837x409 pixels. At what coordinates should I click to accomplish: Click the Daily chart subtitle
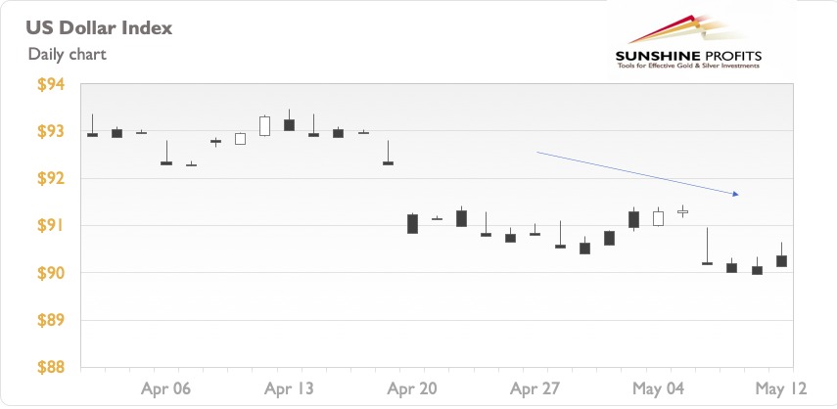coord(68,54)
